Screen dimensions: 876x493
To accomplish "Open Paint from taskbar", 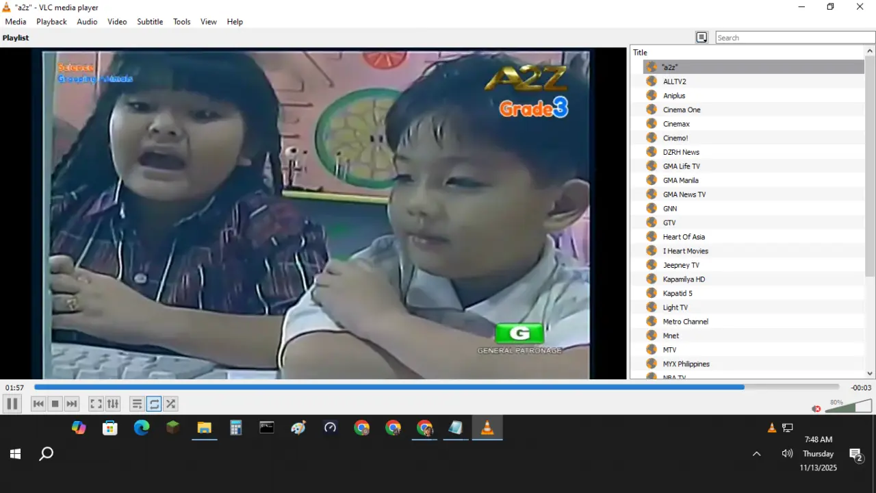I will (x=298, y=428).
